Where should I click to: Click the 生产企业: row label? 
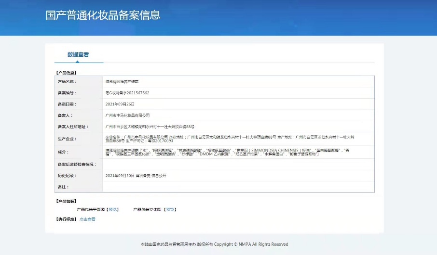click(x=67, y=139)
